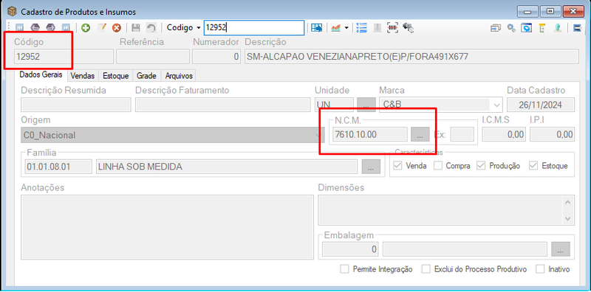591x292 pixels.
Task: Undo changes with the curved arrow icon
Action: [151, 27]
